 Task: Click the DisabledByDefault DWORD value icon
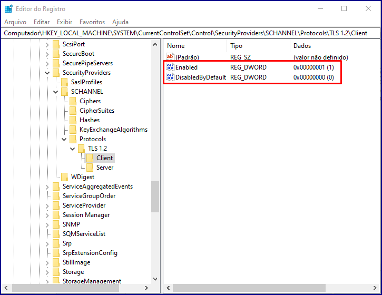(170, 77)
